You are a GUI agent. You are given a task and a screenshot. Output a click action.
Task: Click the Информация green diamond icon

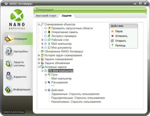click(9, 89)
